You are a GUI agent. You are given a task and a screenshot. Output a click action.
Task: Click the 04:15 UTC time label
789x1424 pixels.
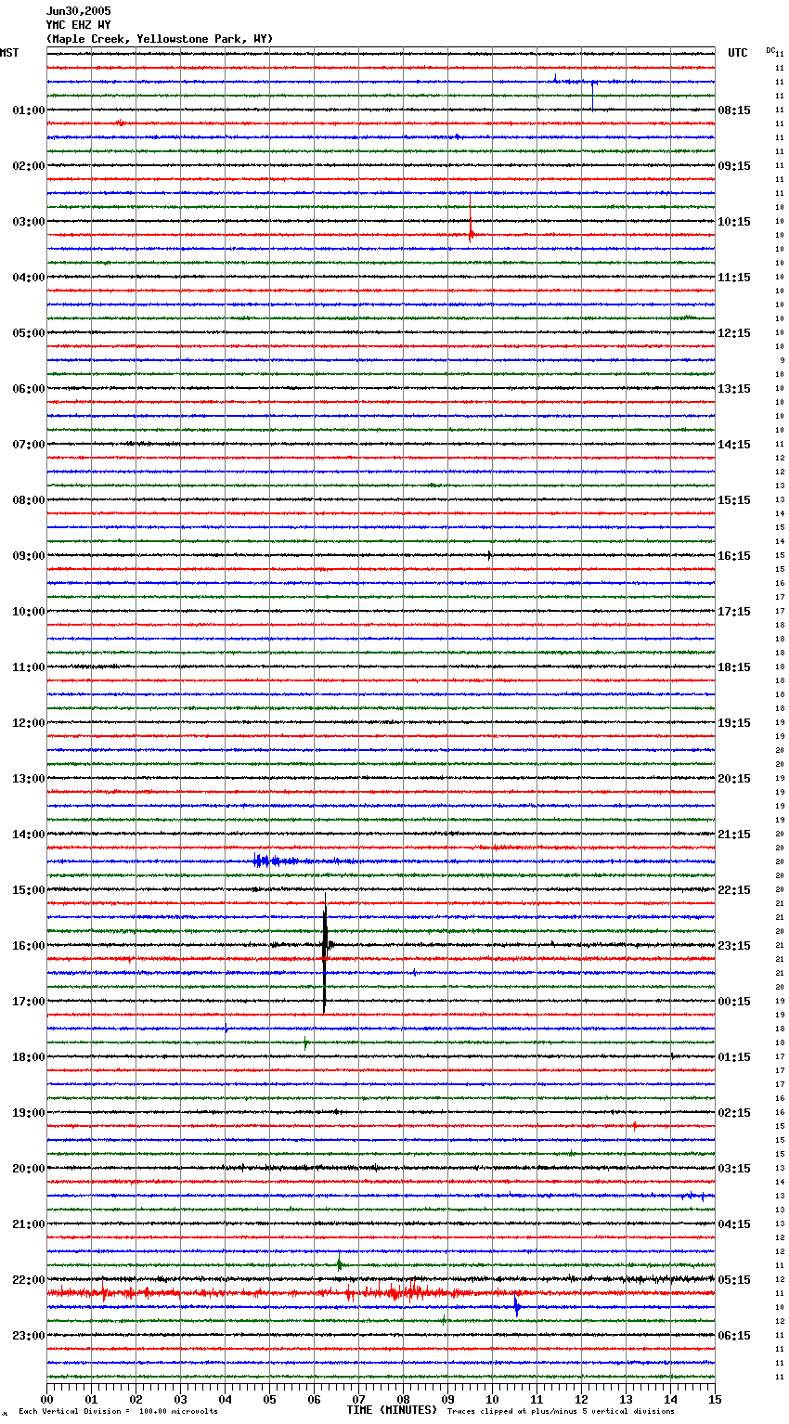coord(734,1224)
